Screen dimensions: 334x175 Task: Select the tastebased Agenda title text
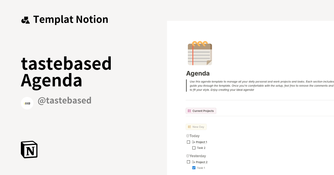[x=66, y=72]
